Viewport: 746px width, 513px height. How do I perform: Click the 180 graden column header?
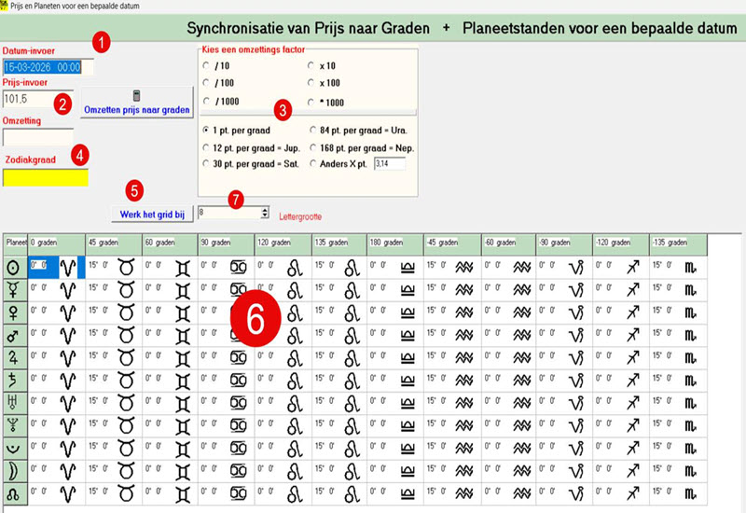tap(395, 244)
